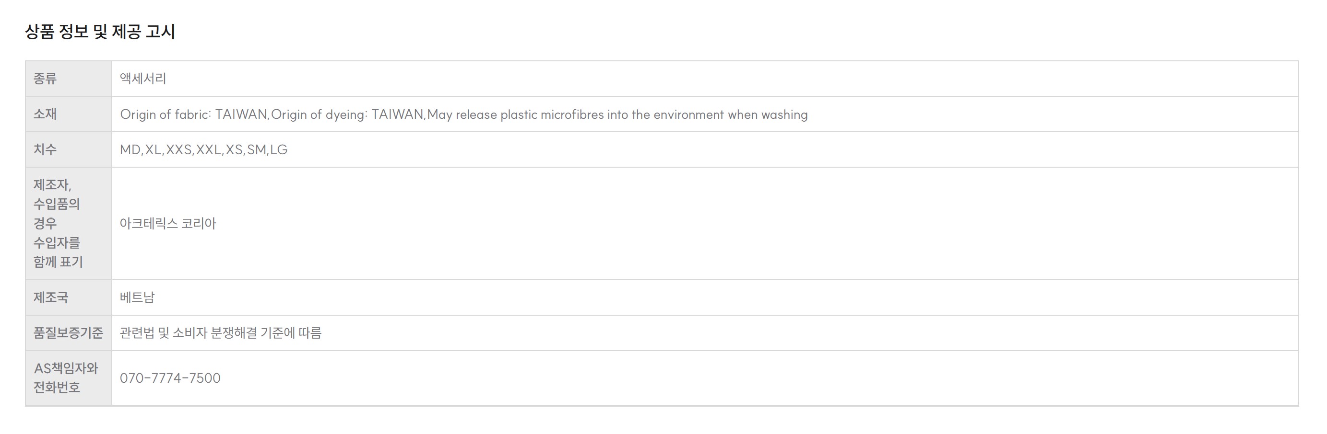Viewport: 1327px width, 434px height.
Task: Click the phone number 070-7774-7500
Action: [170, 378]
